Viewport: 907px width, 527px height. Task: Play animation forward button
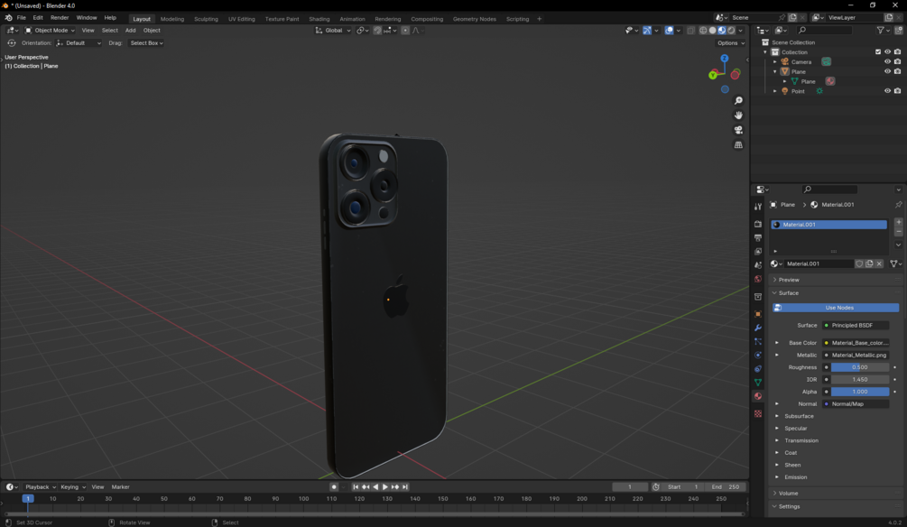[385, 487]
